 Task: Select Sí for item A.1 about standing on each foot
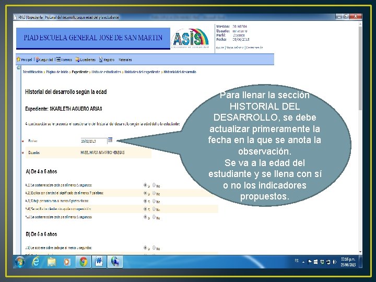tap(145, 185)
